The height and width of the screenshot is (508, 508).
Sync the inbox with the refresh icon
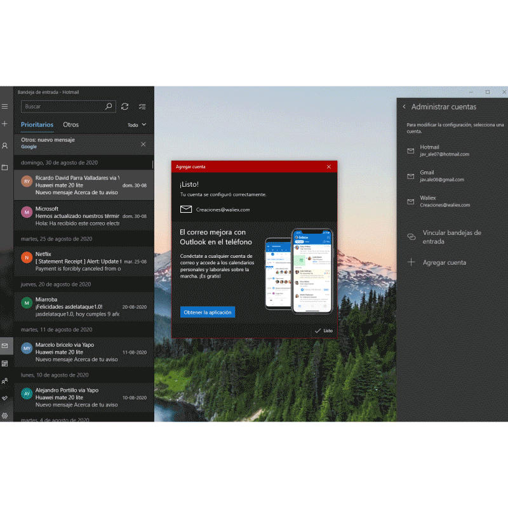(124, 107)
